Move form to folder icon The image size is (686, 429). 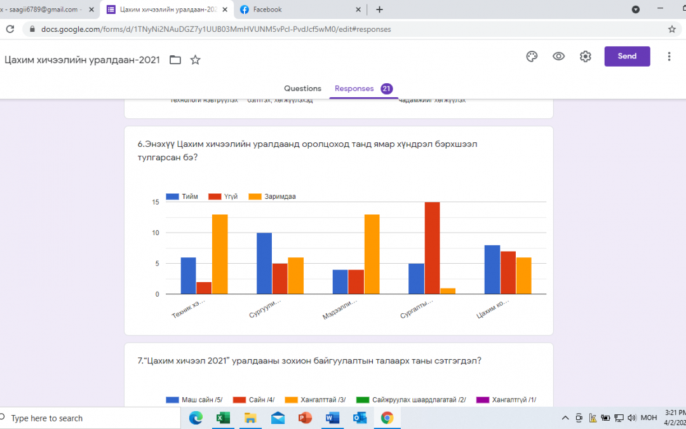click(x=175, y=60)
